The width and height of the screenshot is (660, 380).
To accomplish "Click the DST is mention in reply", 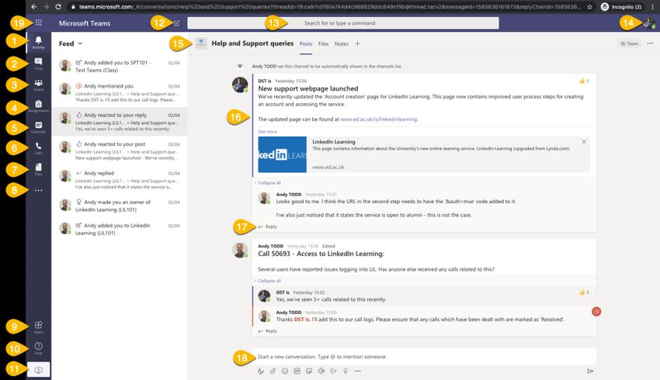I will pos(302,320).
